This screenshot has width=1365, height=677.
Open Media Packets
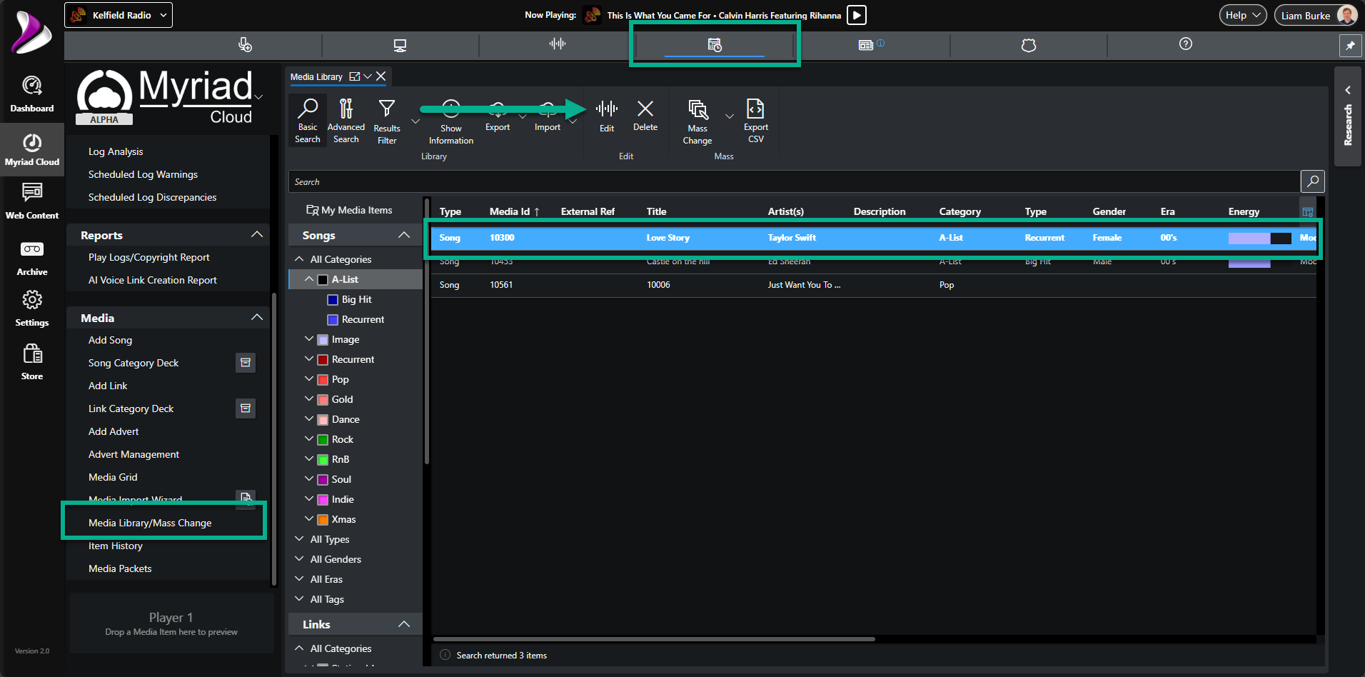coord(120,568)
